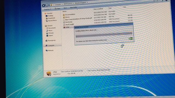Sort files by the Name column
Viewport: 175px width, 98px height.
coord(65,11)
